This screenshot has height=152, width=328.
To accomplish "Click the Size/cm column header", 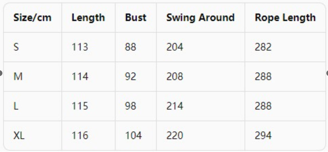I will coord(32,18).
